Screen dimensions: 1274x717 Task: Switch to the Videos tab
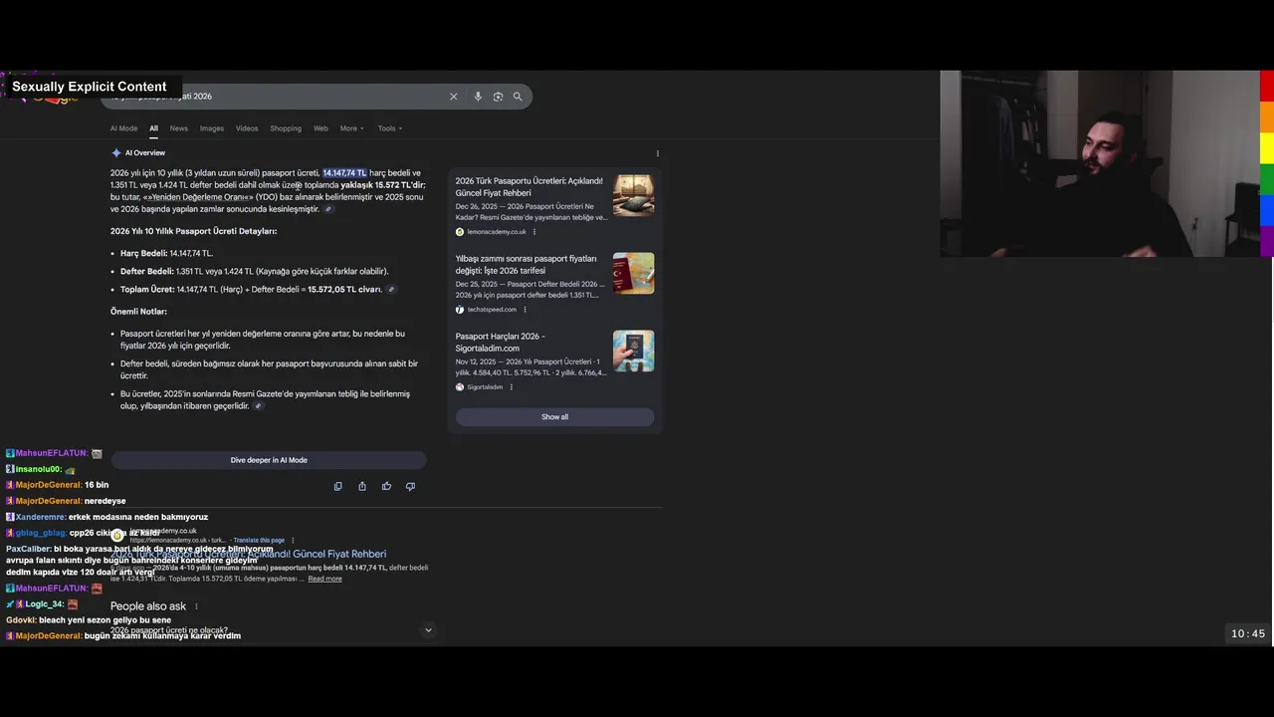point(247,128)
